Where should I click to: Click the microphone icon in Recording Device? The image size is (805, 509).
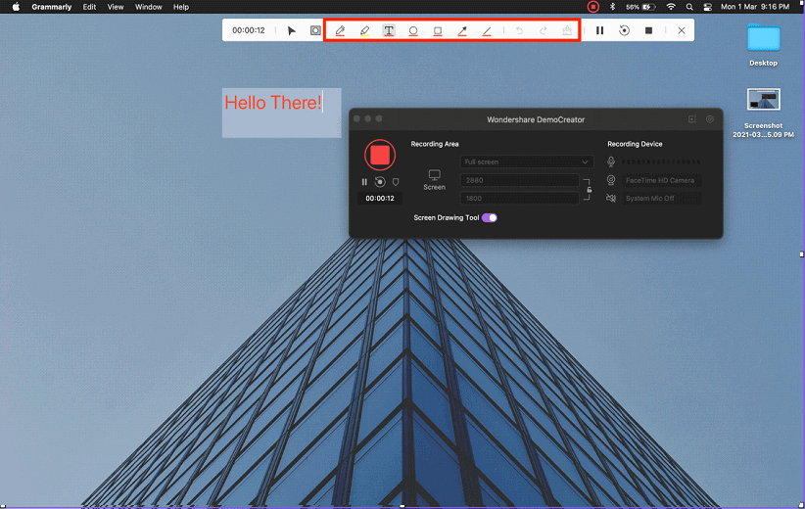pyautogui.click(x=611, y=162)
